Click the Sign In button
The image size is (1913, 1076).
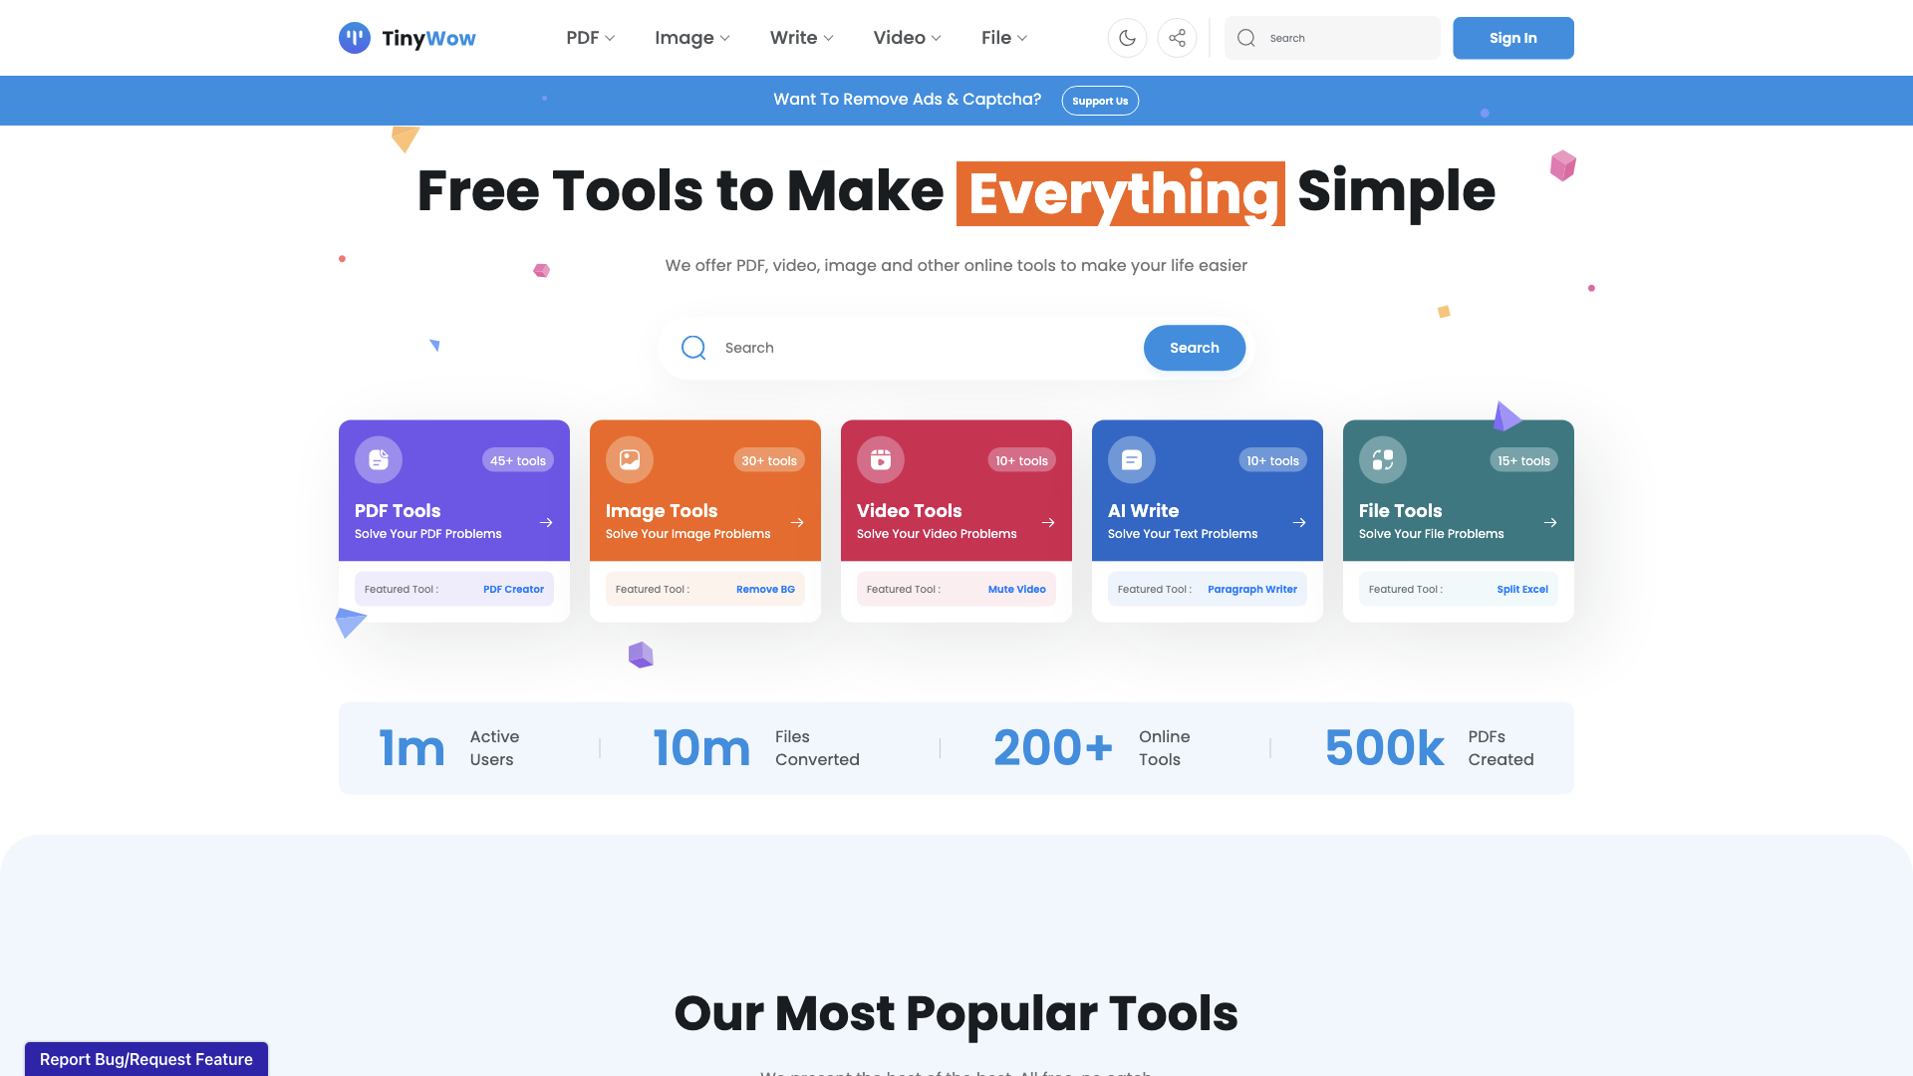coord(1513,37)
